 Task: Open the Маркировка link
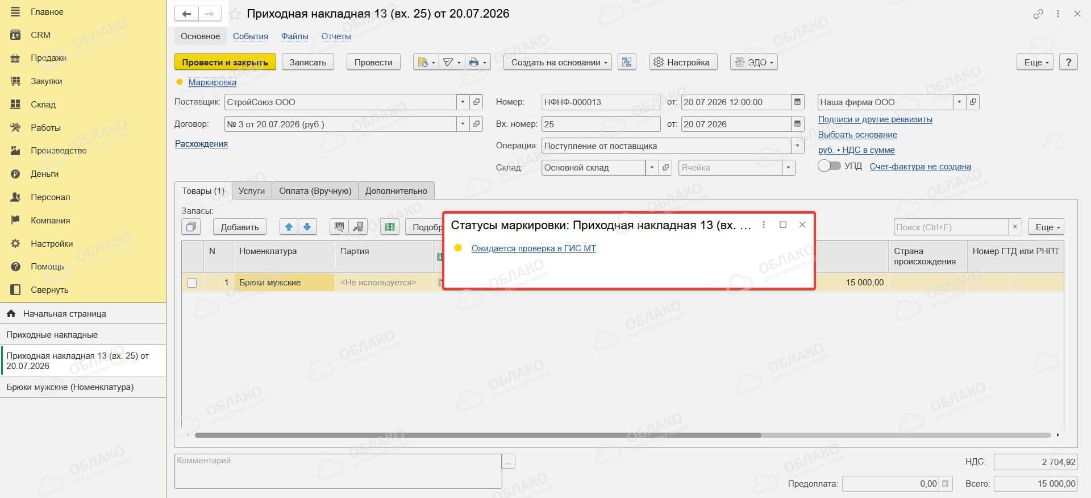212,82
